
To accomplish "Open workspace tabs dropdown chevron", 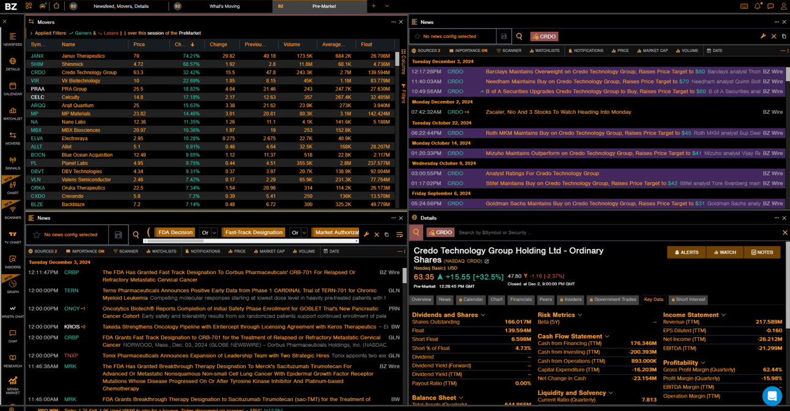I will tap(387, 6).
